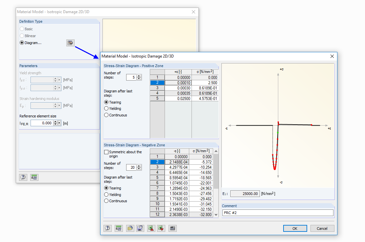Import diagram values from Excel
This screenshot has width=365, height=242.
pos(150,228)
